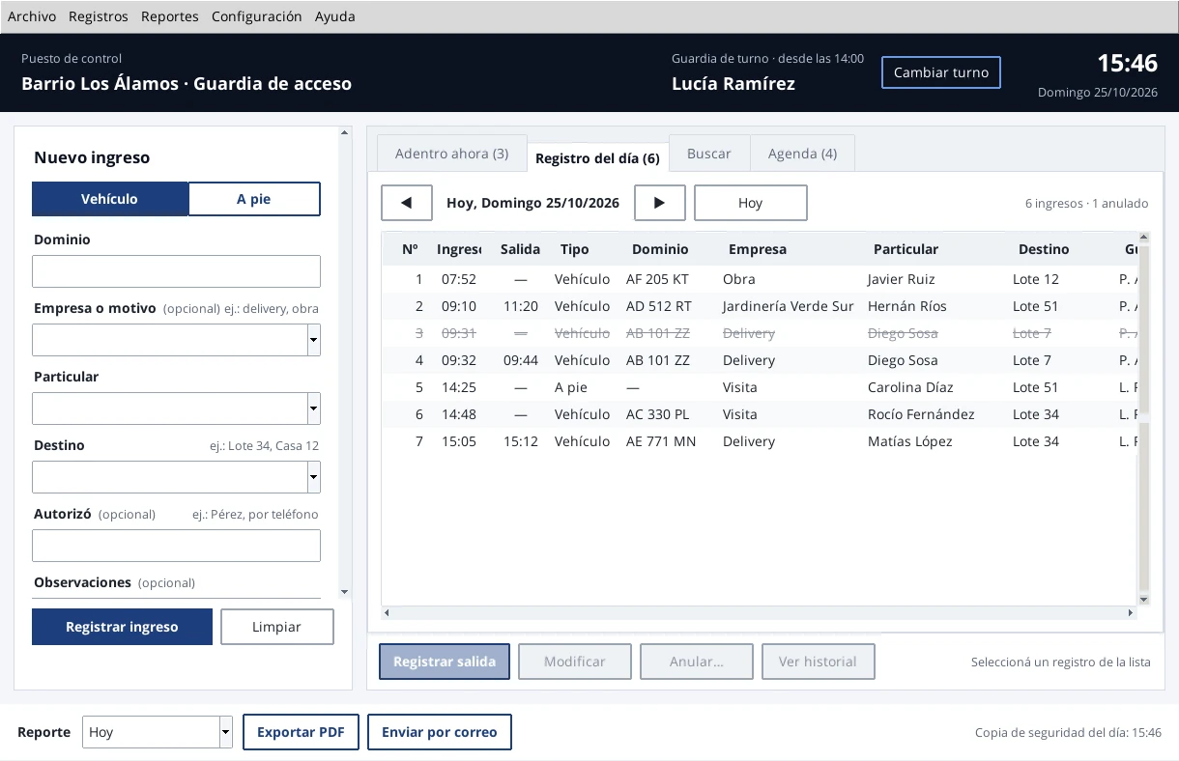Select the Vehículo entry type
Viewport: 1179px width, 761px height.
coord(109,199)
